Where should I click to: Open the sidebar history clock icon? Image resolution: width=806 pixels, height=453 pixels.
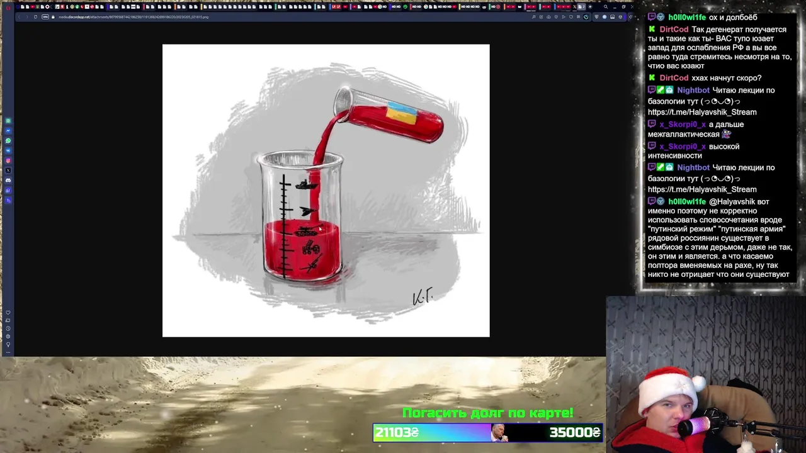tap(8, 328)
